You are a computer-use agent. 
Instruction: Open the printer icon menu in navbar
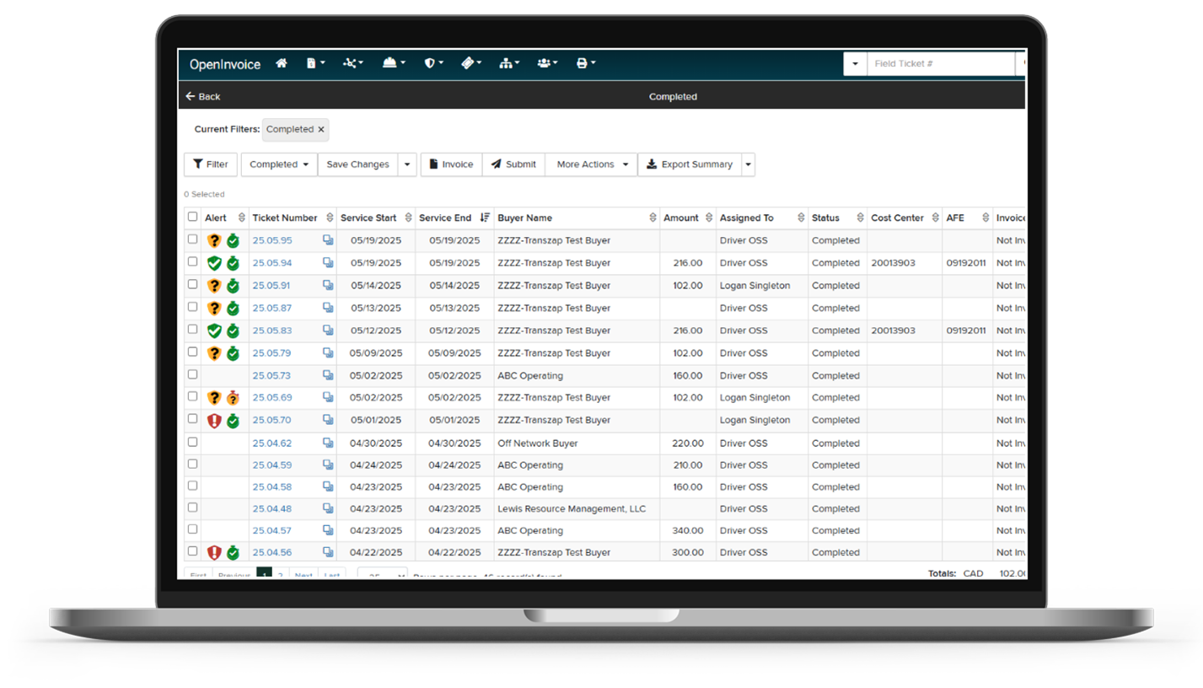coord(584,63)
